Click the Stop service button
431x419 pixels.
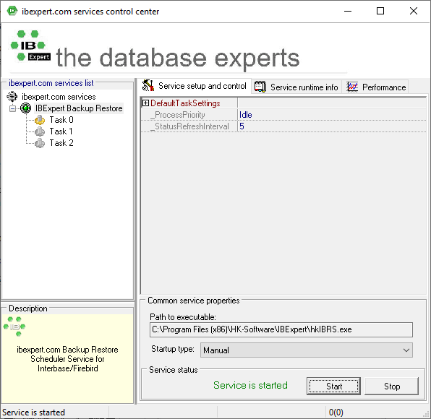(x=392, y=386)
